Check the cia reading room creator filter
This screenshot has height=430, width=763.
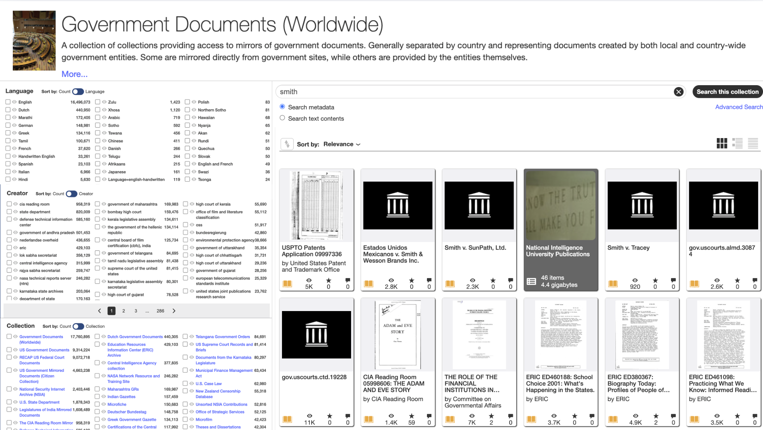point(9,204)
